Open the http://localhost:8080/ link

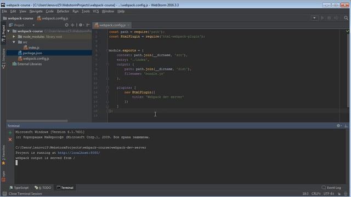tap(79, 153)
